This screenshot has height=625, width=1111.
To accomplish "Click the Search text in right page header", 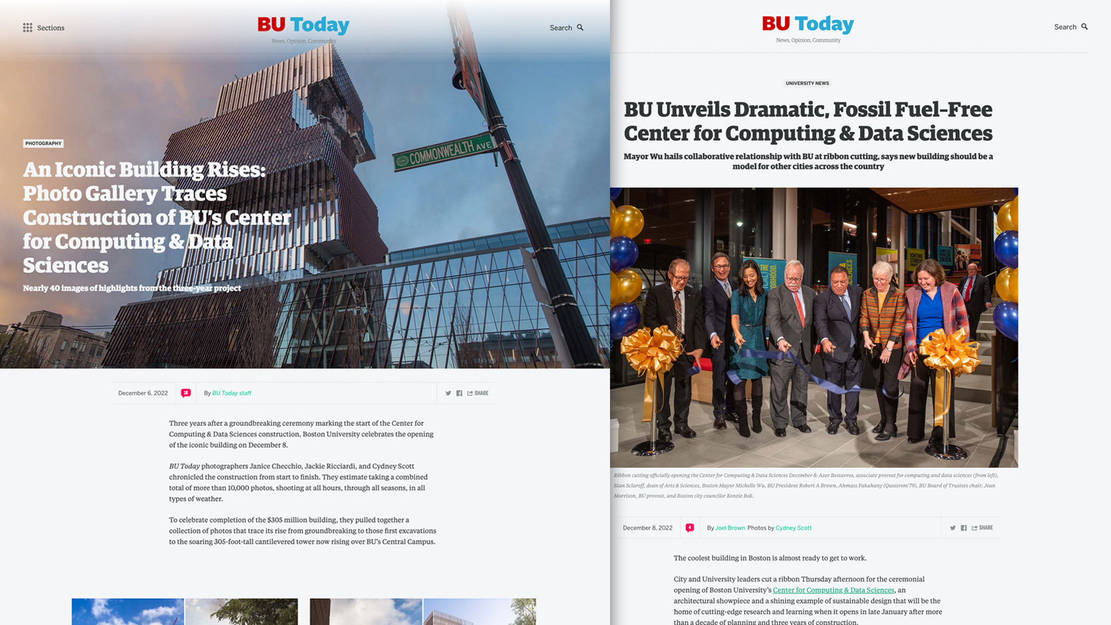I will tap(1065, 27).
